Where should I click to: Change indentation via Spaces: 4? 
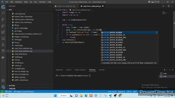pos(121,91)
